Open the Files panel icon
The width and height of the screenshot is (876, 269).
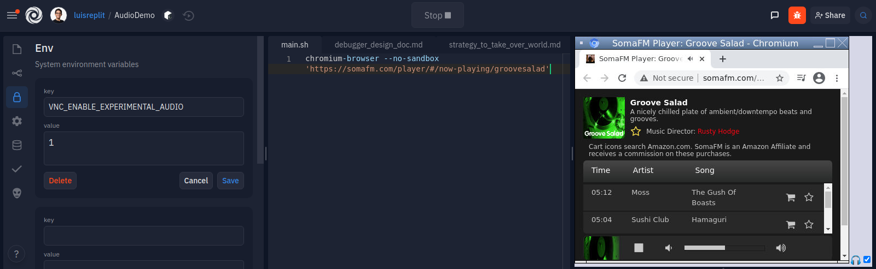coord(17,49)
